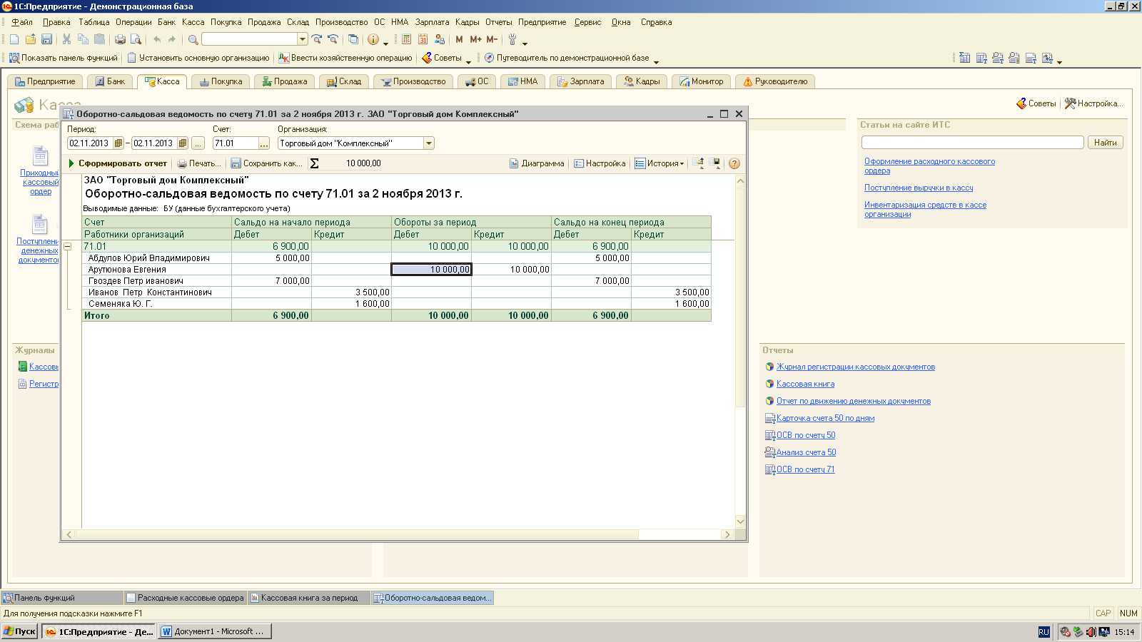Click the Calculator icon in main toolbar
1142x642 pixels.
click(x=406, y=39)
